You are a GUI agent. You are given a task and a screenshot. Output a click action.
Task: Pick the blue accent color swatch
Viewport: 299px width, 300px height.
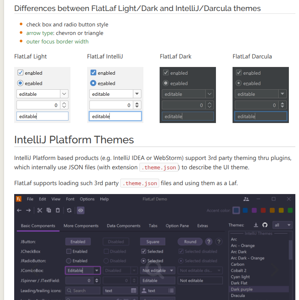tap(245, 210)
